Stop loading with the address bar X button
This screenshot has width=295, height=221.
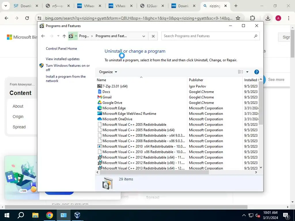point(153,36)
